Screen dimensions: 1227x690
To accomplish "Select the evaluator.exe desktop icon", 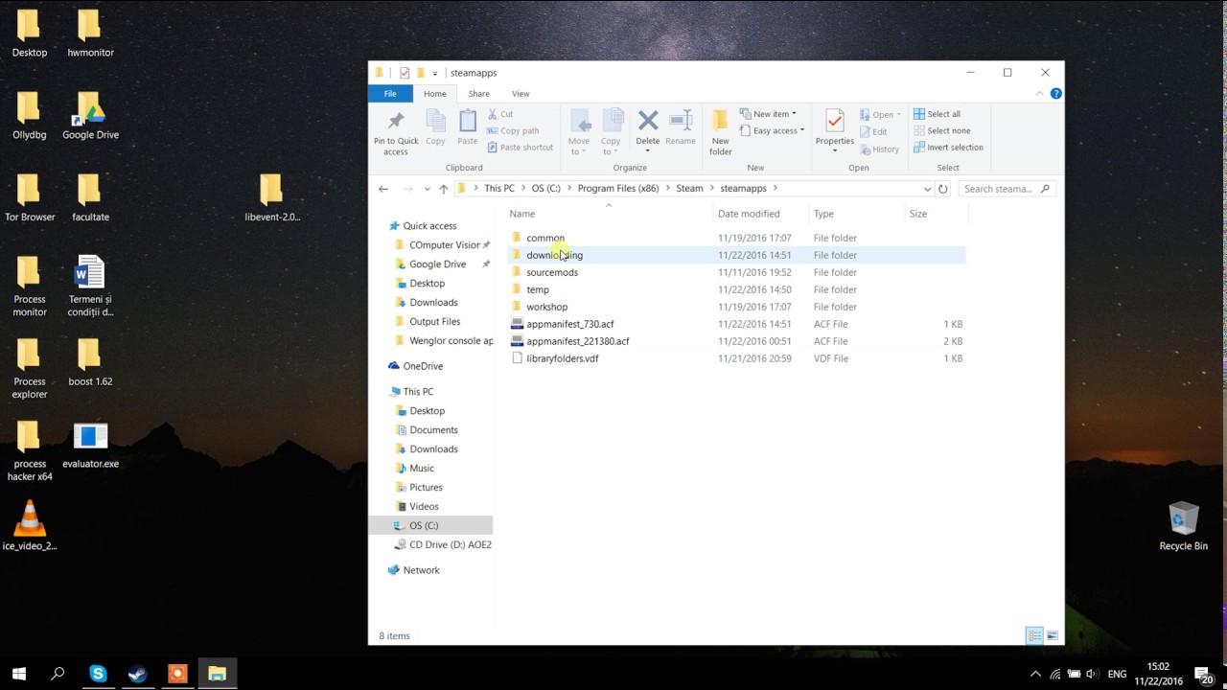I will click(90, 446).
